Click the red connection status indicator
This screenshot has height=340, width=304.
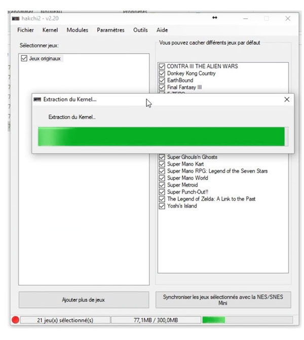(x=16, y=320)
